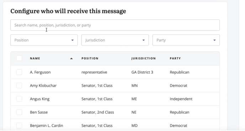
Task: Focus the search name, position field
Action: 115,25
